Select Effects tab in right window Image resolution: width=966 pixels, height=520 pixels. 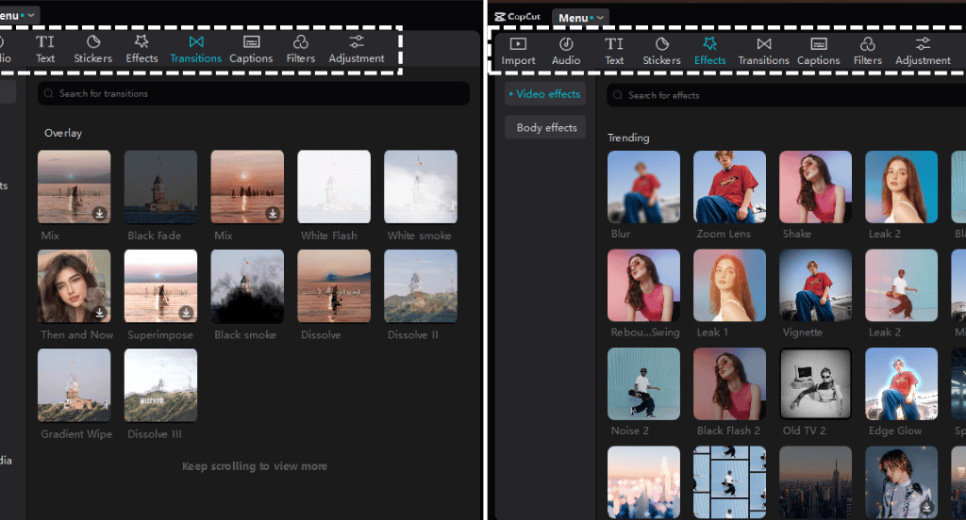point(709,51)
